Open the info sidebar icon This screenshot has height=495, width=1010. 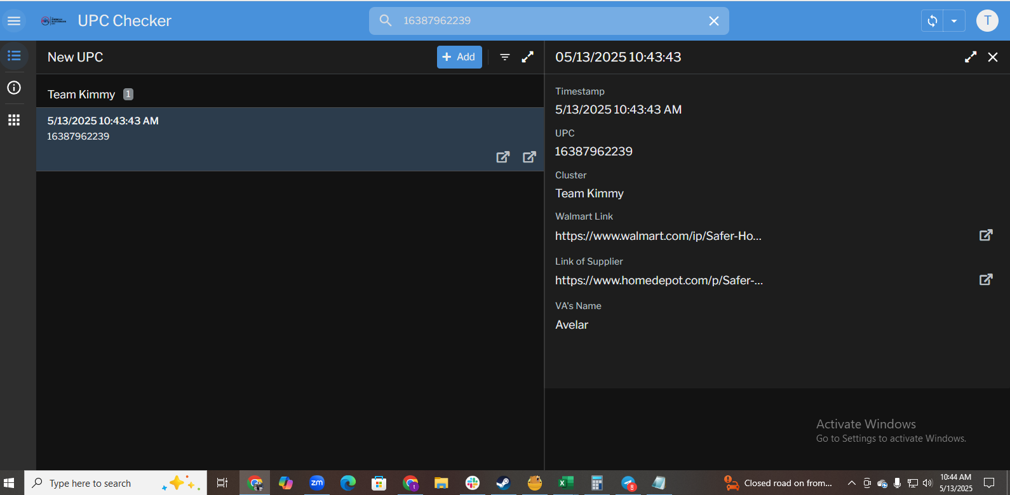point(14,88)
